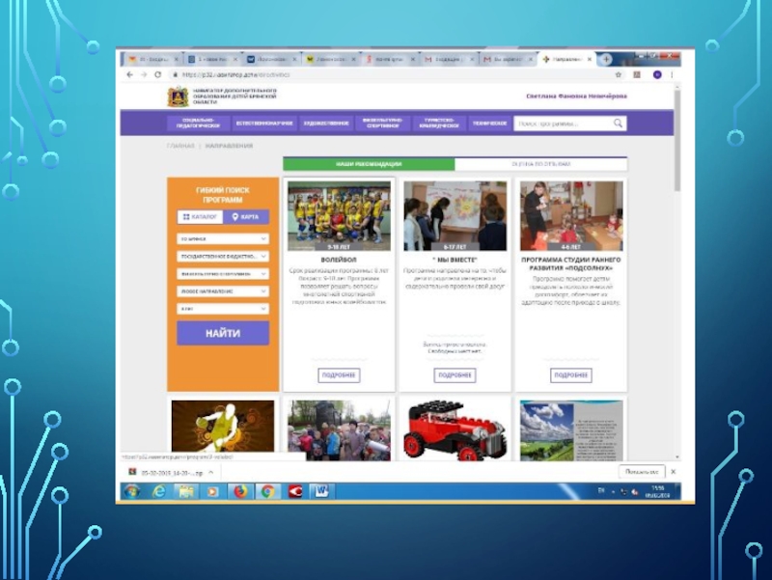This screenshot has width=772, height=580.
Task: Open the age dropdown above НАЙТИ
Action: (x=223, y=309)
